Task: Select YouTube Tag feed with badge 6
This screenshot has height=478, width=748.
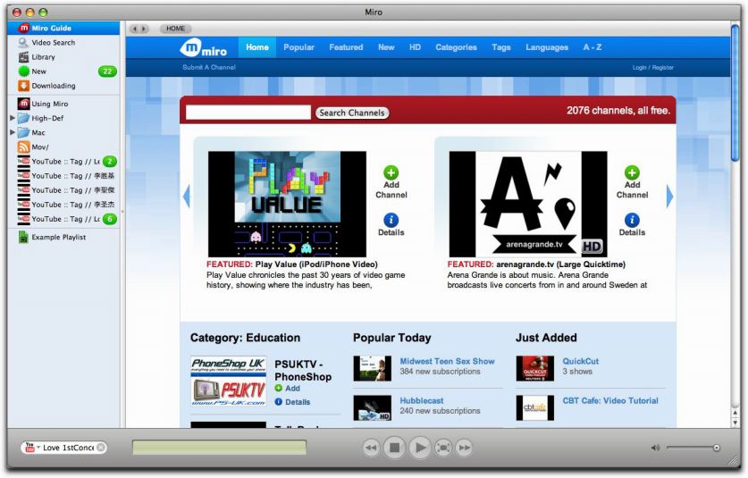Action: (x=63, y=219)
